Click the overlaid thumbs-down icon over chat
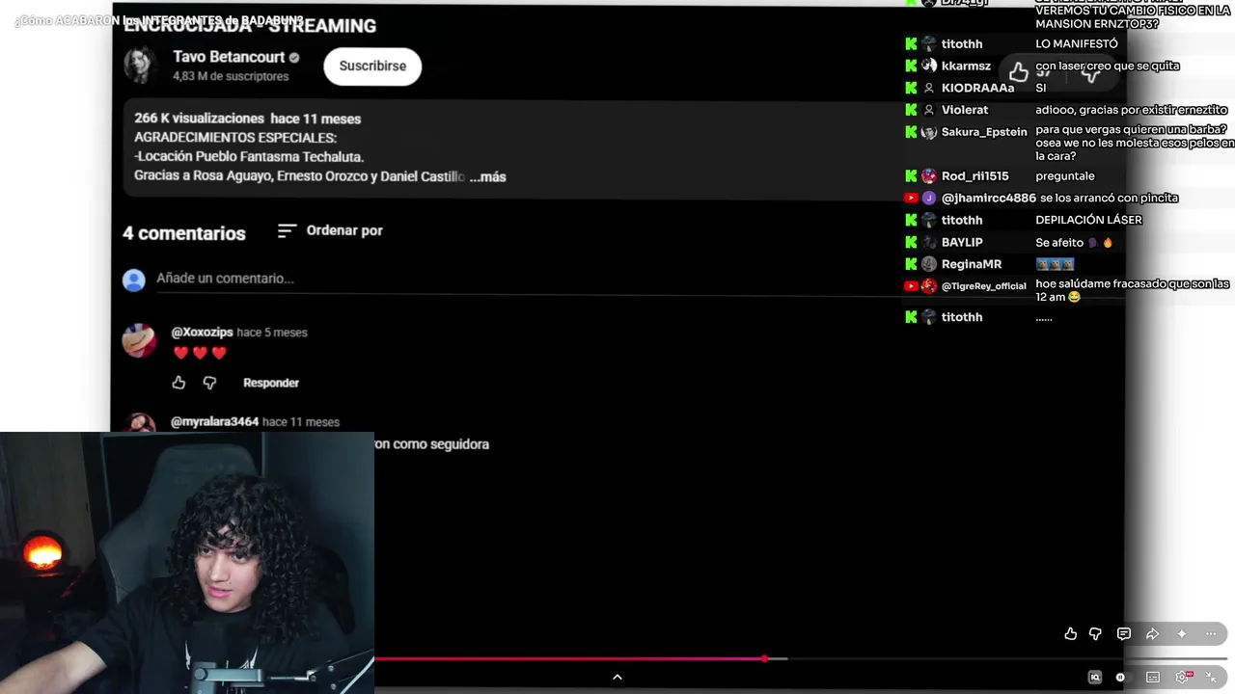This screenshot has width=1235, height=694. point(1091,72)
